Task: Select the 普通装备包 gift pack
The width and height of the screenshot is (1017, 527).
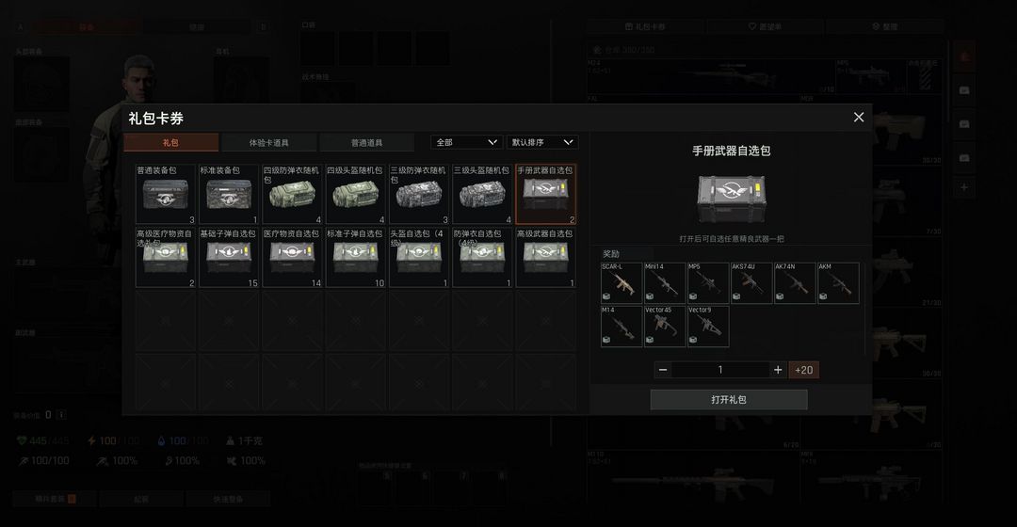Action: 166,194
